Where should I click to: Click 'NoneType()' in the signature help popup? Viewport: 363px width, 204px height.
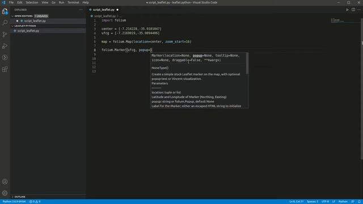point(160,68)
